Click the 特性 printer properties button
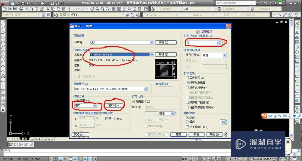 (x=166, y=54)
